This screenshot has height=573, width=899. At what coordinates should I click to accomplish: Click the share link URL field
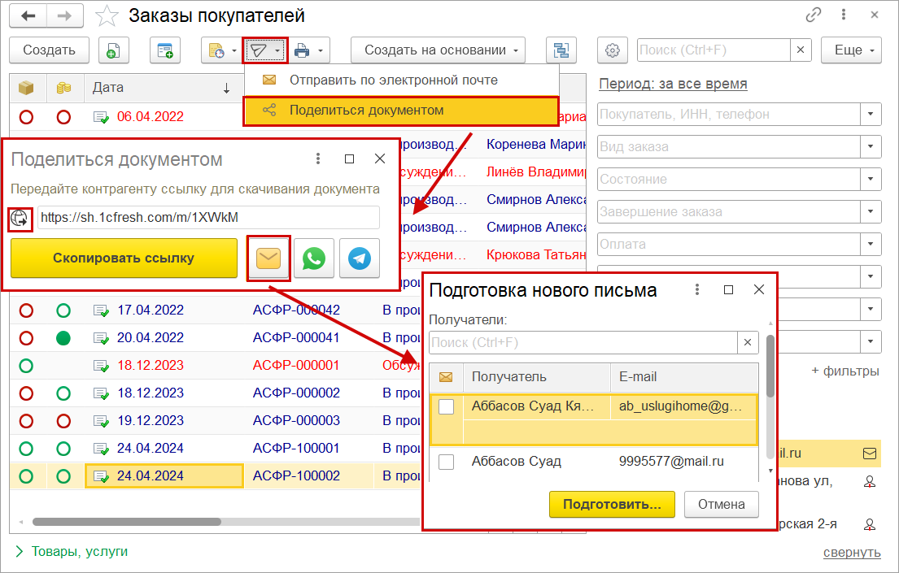(x=209, y=218)
